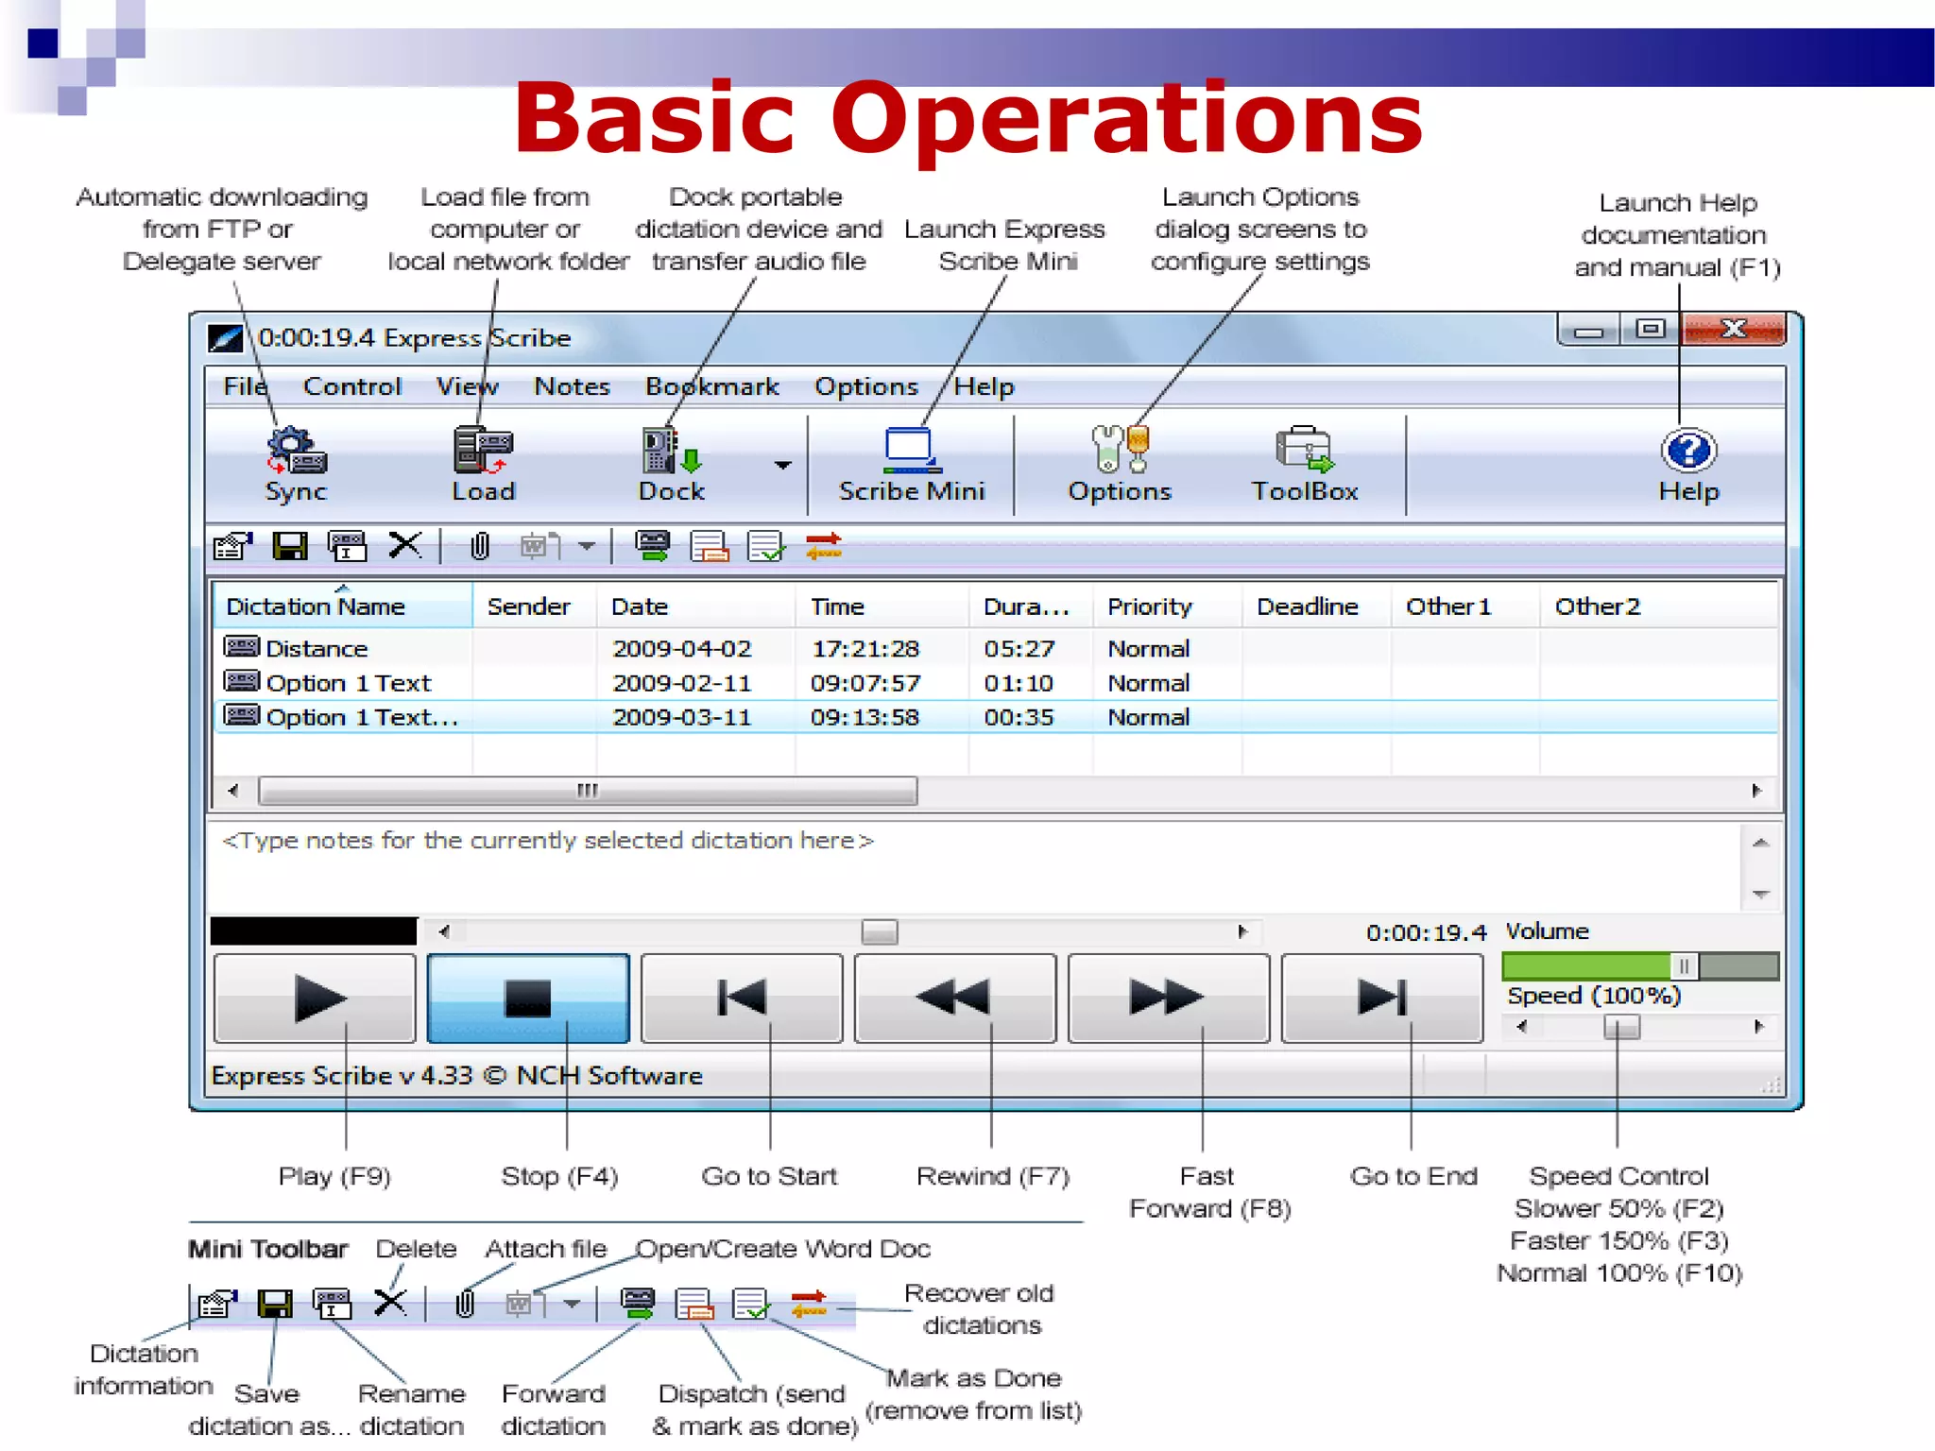The height and width of the screenshot is (1451, 1935).
Task: Click in the dictation notes text field
Action: coord(975,866)
